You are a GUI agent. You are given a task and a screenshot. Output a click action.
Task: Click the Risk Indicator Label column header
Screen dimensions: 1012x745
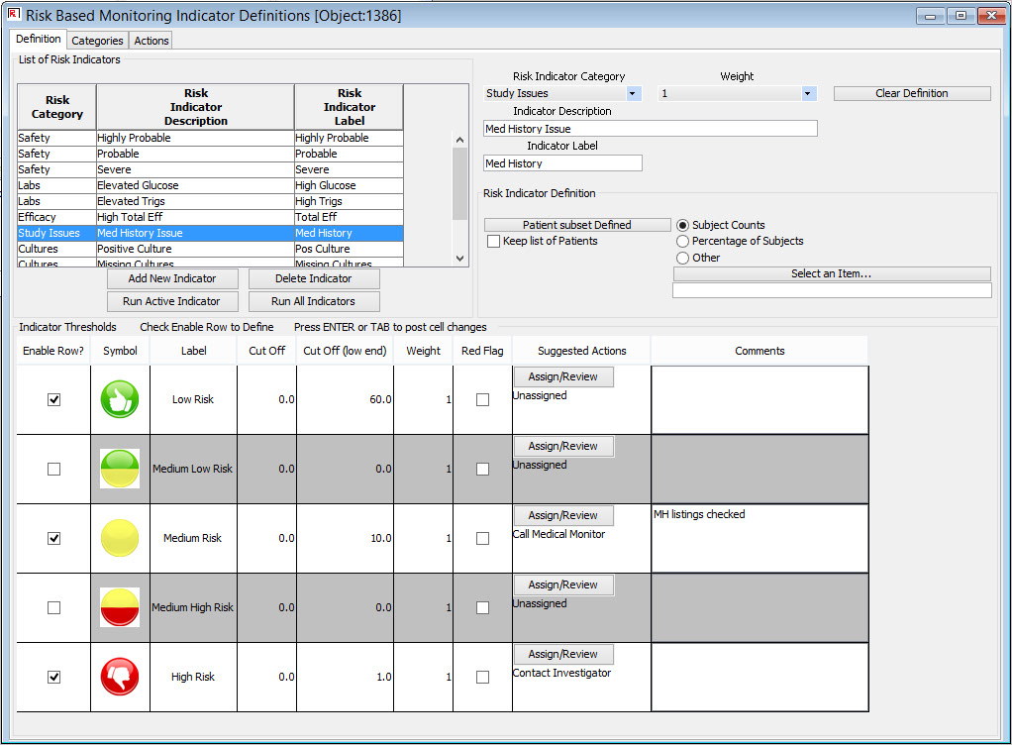click(350, 107)
